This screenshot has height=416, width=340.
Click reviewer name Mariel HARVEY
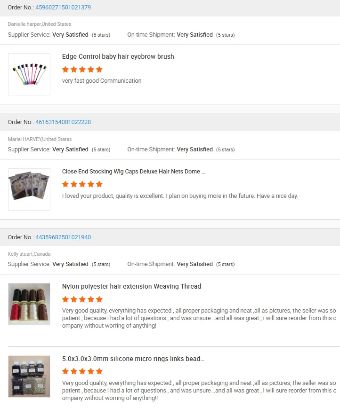[x=24, y=139]
